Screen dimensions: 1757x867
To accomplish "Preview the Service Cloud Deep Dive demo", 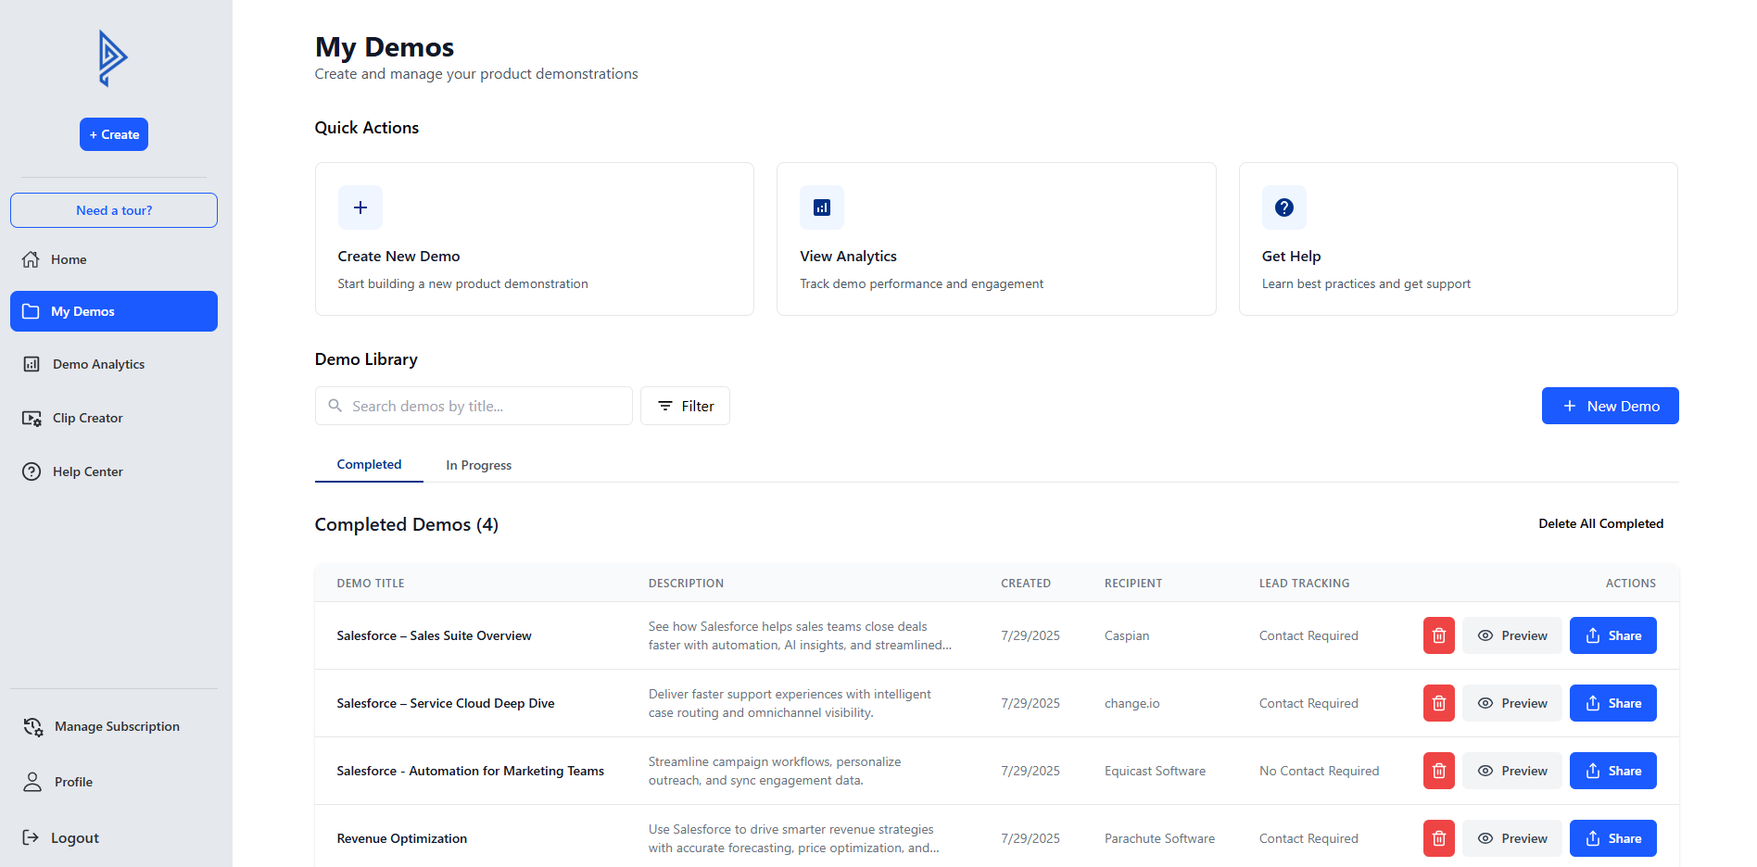I will [1512, 703].
